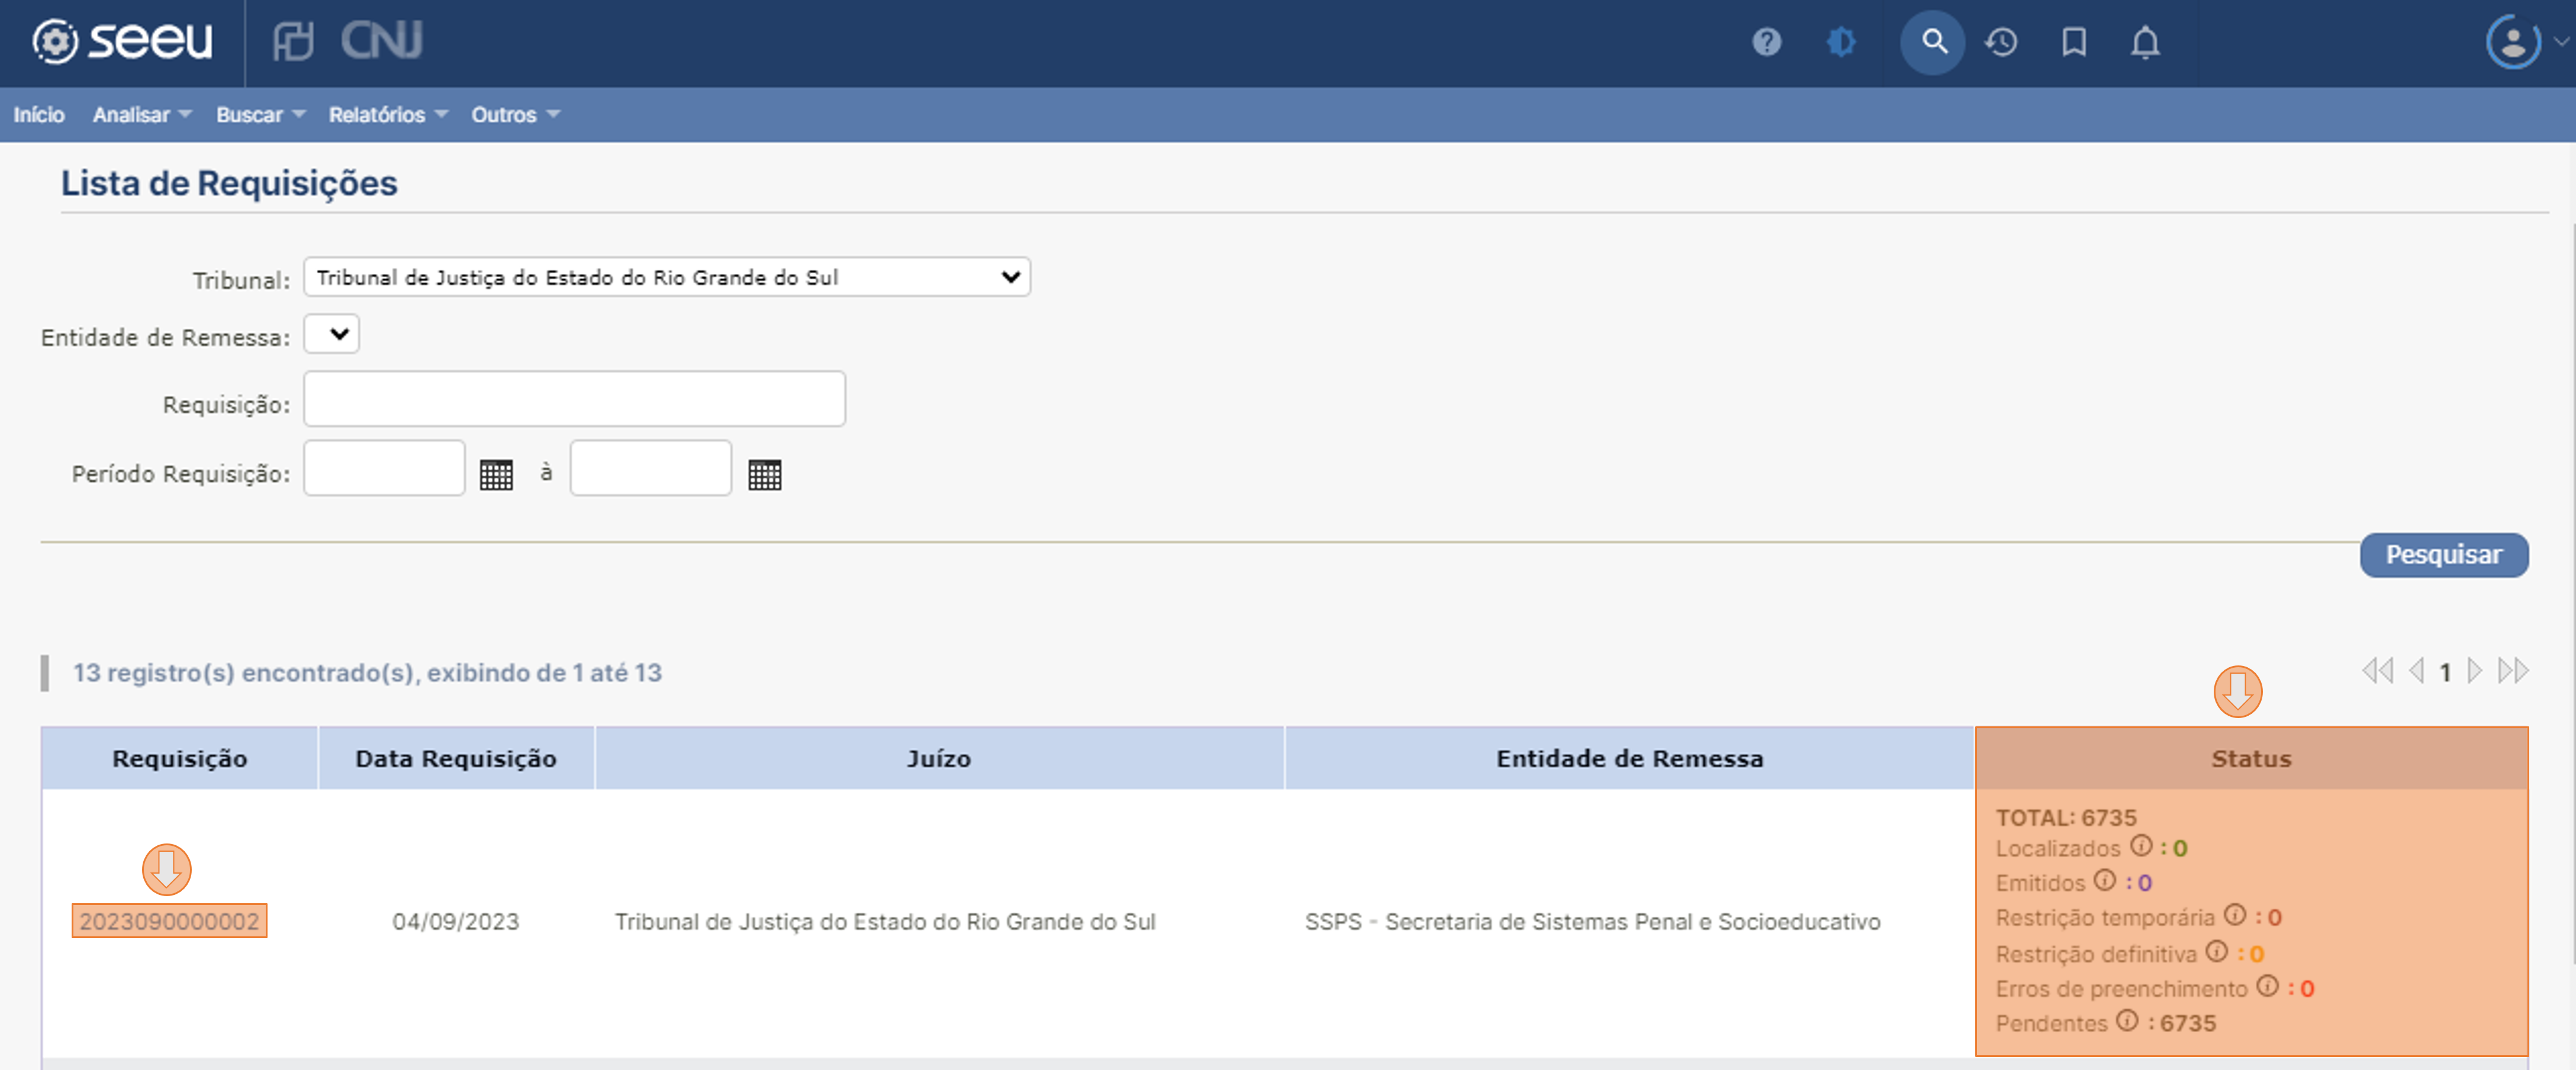Open the user profile avatar menu

[2513, 42]
